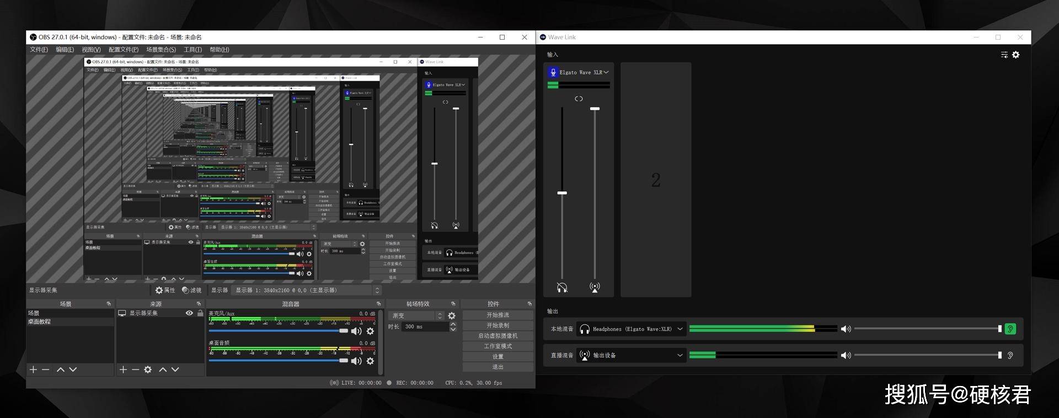Toggle link faders icon in Wave Link

coord(579,99)
